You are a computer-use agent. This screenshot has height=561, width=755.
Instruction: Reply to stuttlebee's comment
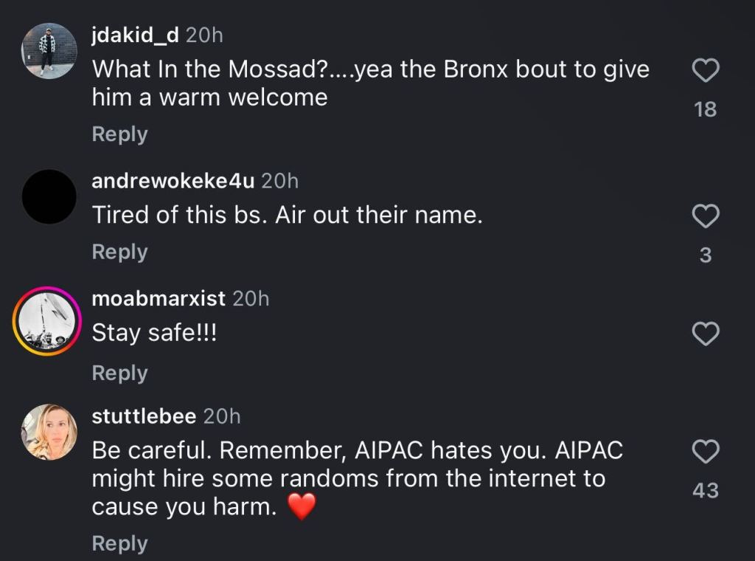click(119, 543)
